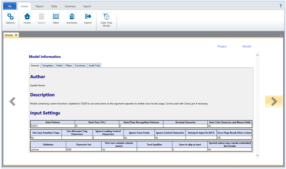Select the Audit Trail tab

(94, 65)
